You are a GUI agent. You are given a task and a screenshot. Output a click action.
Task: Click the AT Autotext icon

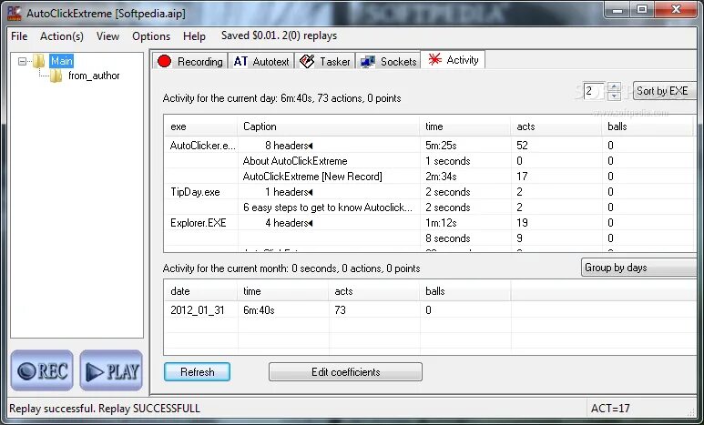tap(240, 62)
